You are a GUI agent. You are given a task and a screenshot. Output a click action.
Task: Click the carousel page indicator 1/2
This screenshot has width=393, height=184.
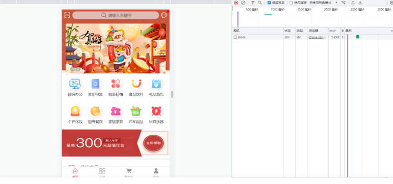(x=76, y=69)
